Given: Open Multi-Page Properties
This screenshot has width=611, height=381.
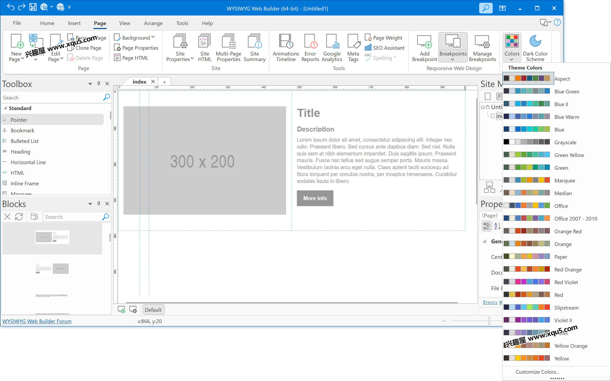Looking at the screenshot, I should click(x=229, y=48).
